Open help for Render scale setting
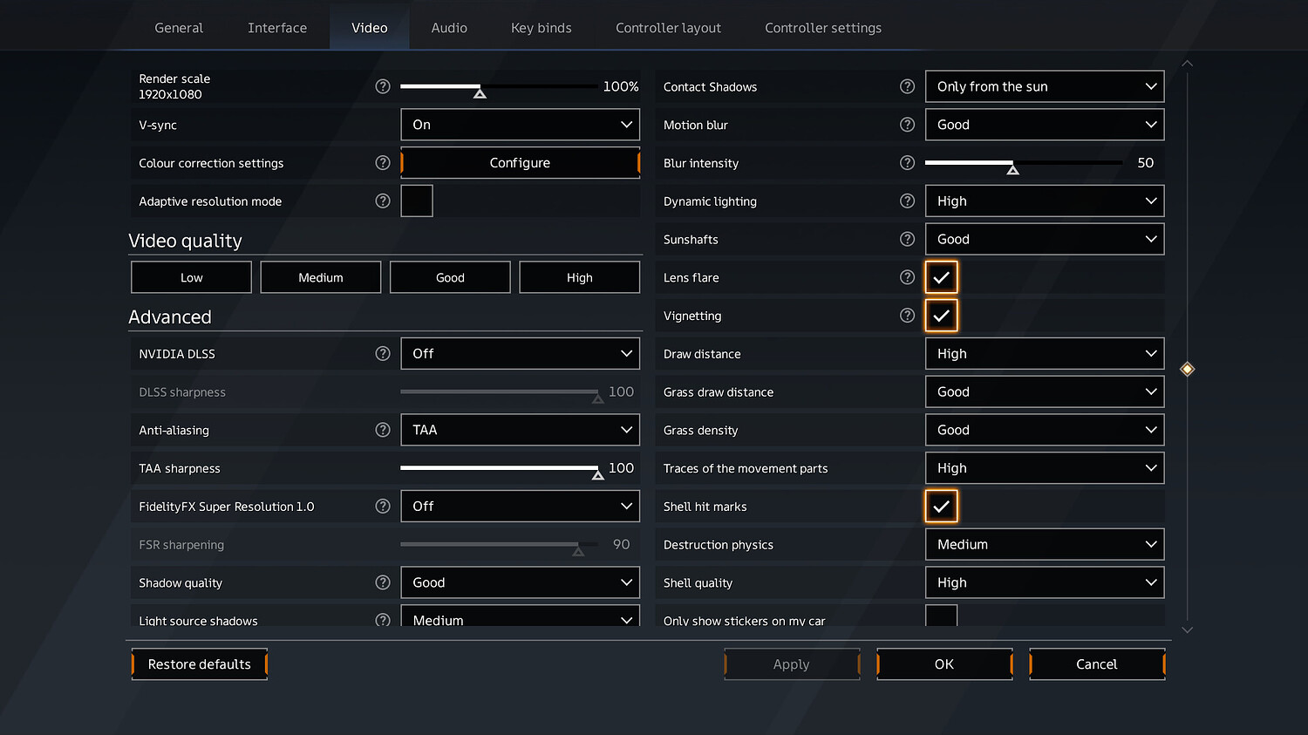The image size is (1308, 735). [x=382, y=86]
